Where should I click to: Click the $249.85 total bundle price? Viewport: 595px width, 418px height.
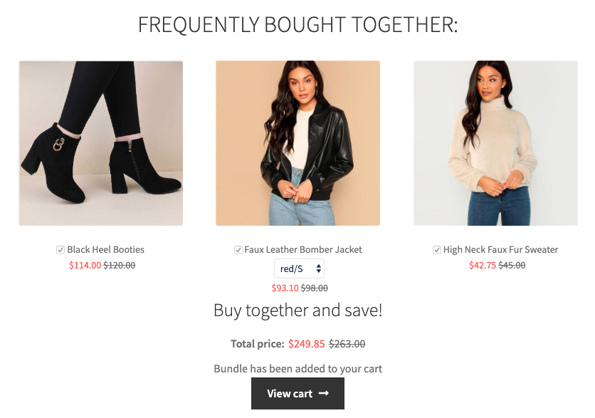pos(306,344)
